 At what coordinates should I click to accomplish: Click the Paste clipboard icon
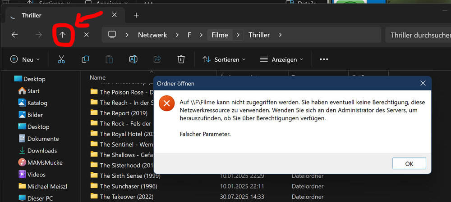109,59
